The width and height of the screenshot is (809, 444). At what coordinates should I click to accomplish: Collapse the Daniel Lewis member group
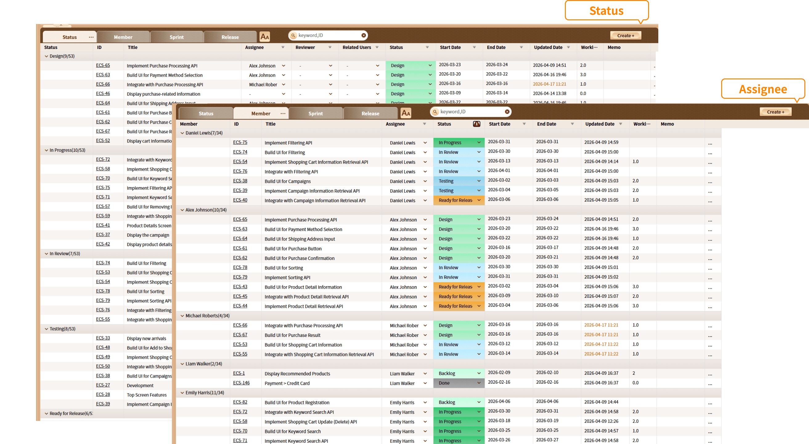[182, 133]
